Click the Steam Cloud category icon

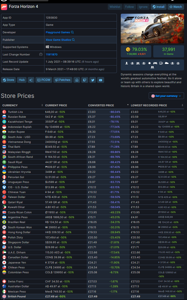tap(167, 63)
